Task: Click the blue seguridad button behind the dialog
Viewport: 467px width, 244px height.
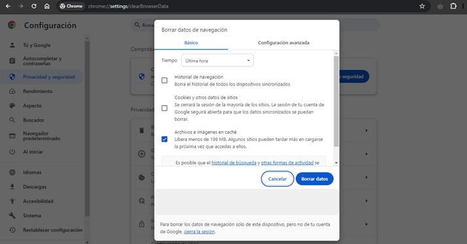Action: coord(354,77)
